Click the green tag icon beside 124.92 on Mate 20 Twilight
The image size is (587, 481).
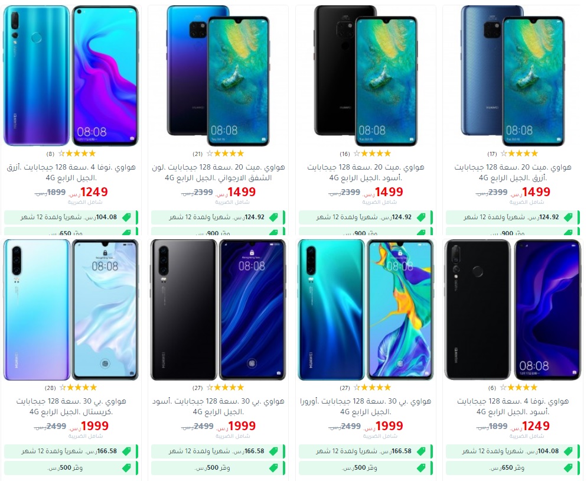(x=274, y=217)
